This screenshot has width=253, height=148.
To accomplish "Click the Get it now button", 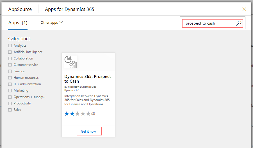I will click(88, 131).
